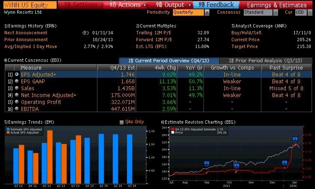Image resolution: width=315 pixels, height=189 pixels.
Task: Click the EPS GAAP estimate 1.658
Action: pyautogui.click(x=128, y=82)
